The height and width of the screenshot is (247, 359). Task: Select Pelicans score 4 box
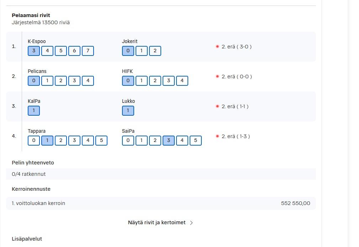click(x=88, y=81)
